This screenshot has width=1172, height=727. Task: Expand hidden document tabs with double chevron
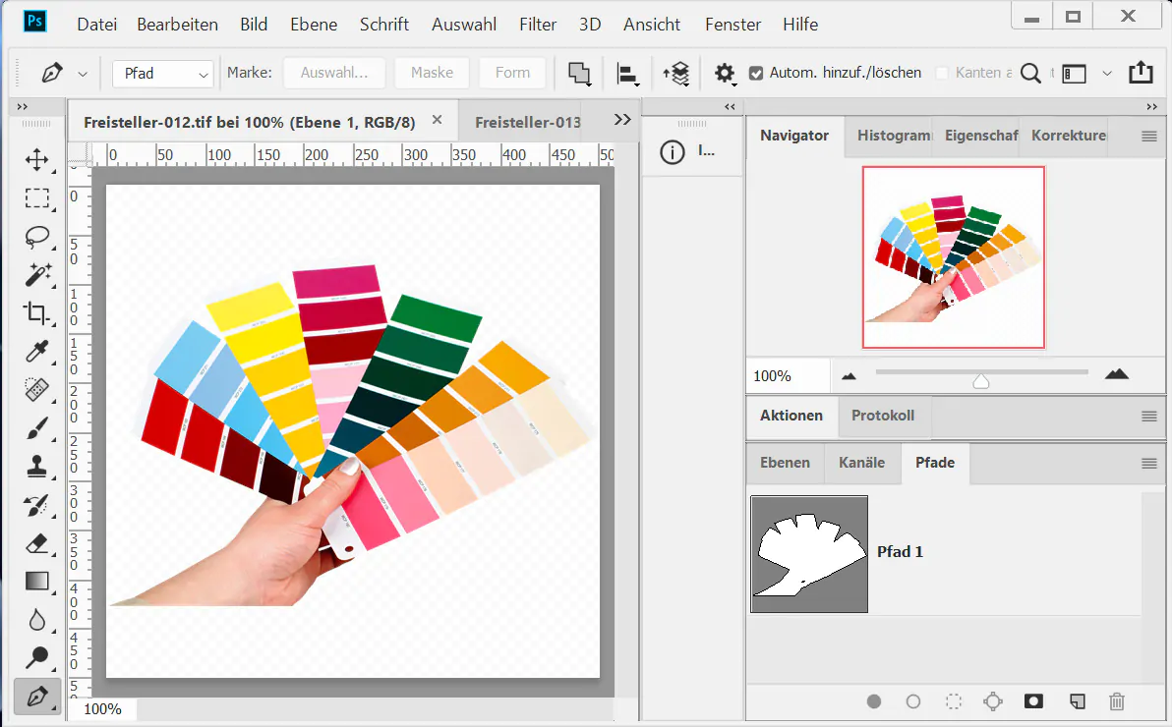pos(621,120)
